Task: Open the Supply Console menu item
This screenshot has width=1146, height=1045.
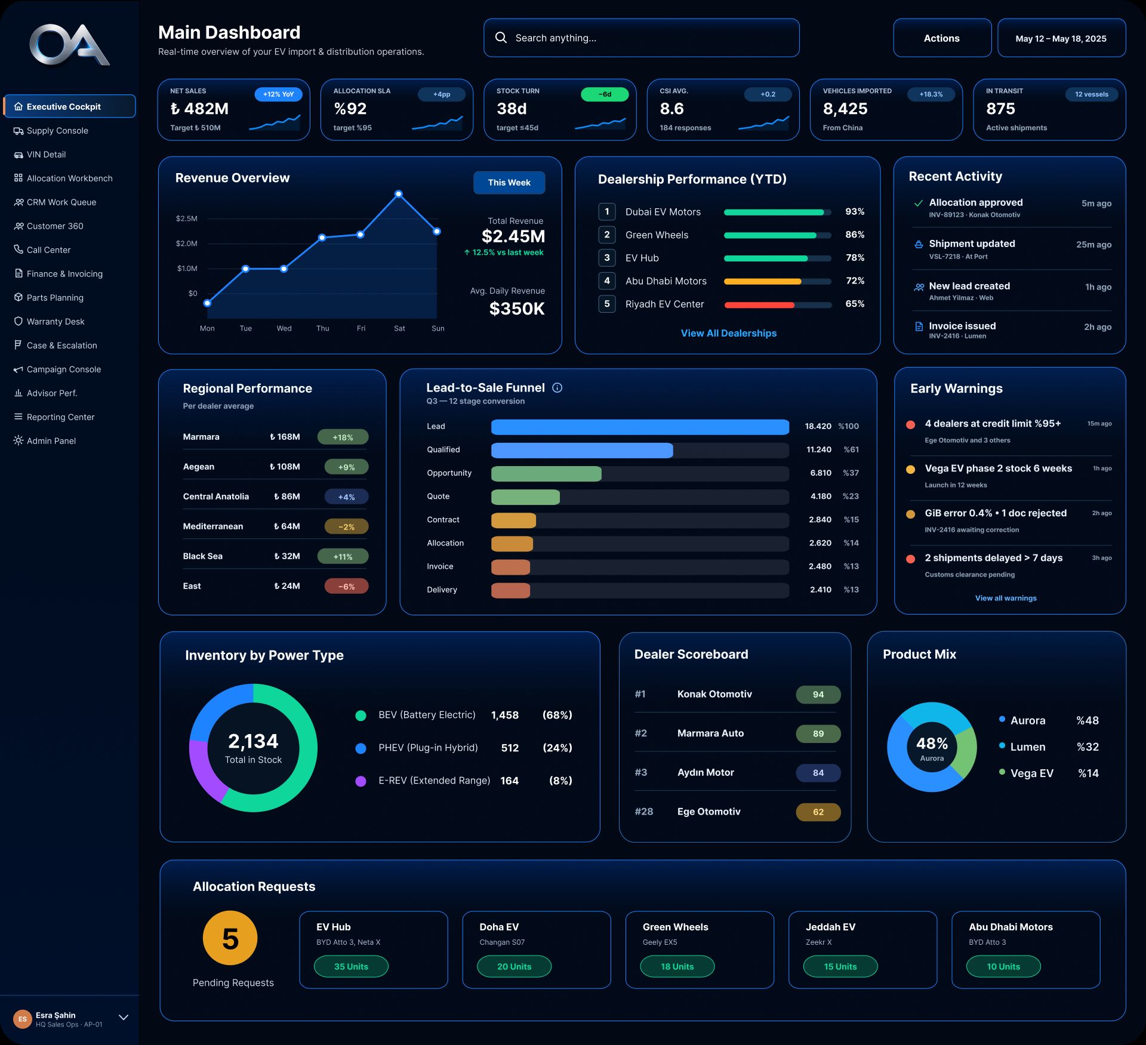Action: click(69, 131)
